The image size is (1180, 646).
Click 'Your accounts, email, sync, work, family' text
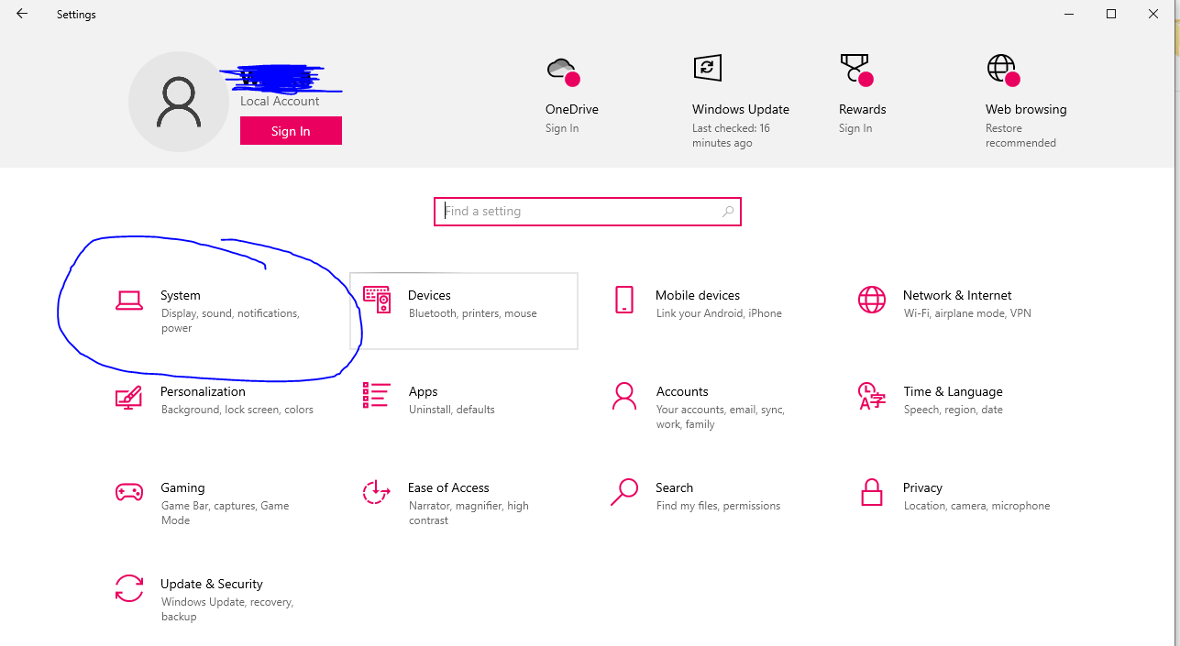[721, 417]
